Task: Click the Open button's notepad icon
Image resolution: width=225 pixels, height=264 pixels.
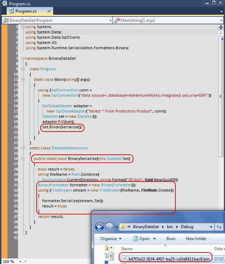Action: (135, 239)
